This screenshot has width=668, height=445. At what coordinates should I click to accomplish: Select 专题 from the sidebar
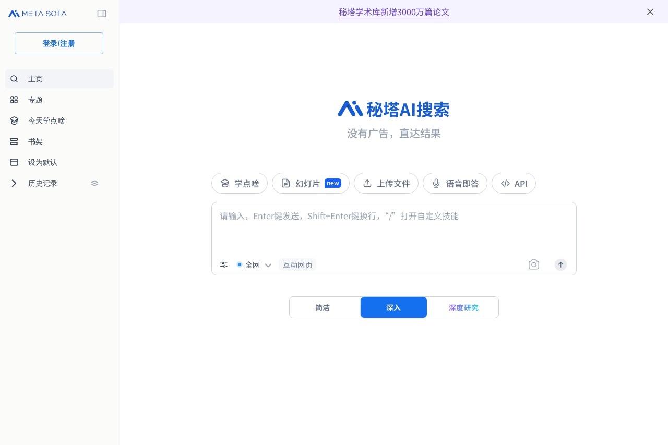coord(35,100)
